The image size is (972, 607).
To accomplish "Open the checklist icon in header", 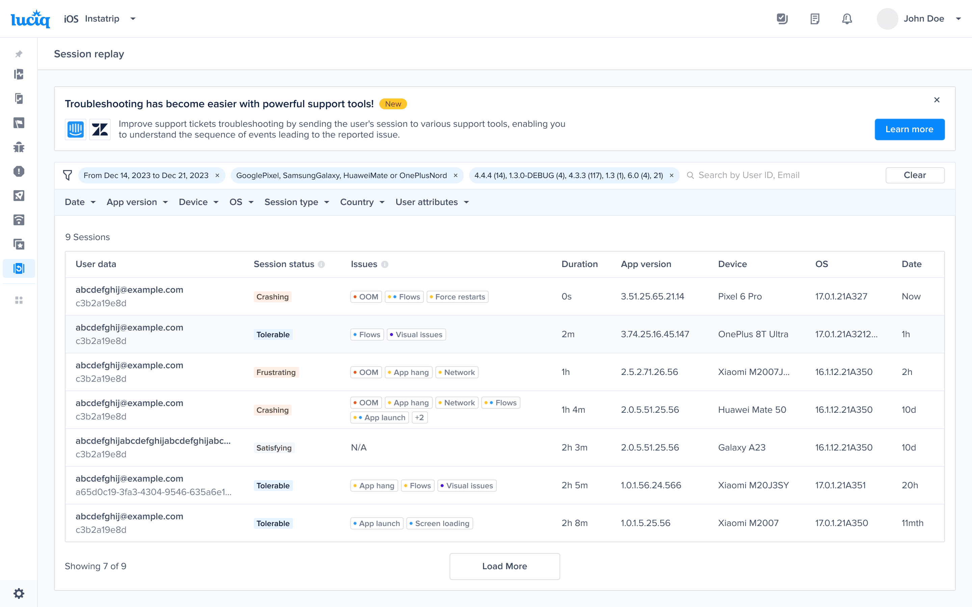I will 782,19.
